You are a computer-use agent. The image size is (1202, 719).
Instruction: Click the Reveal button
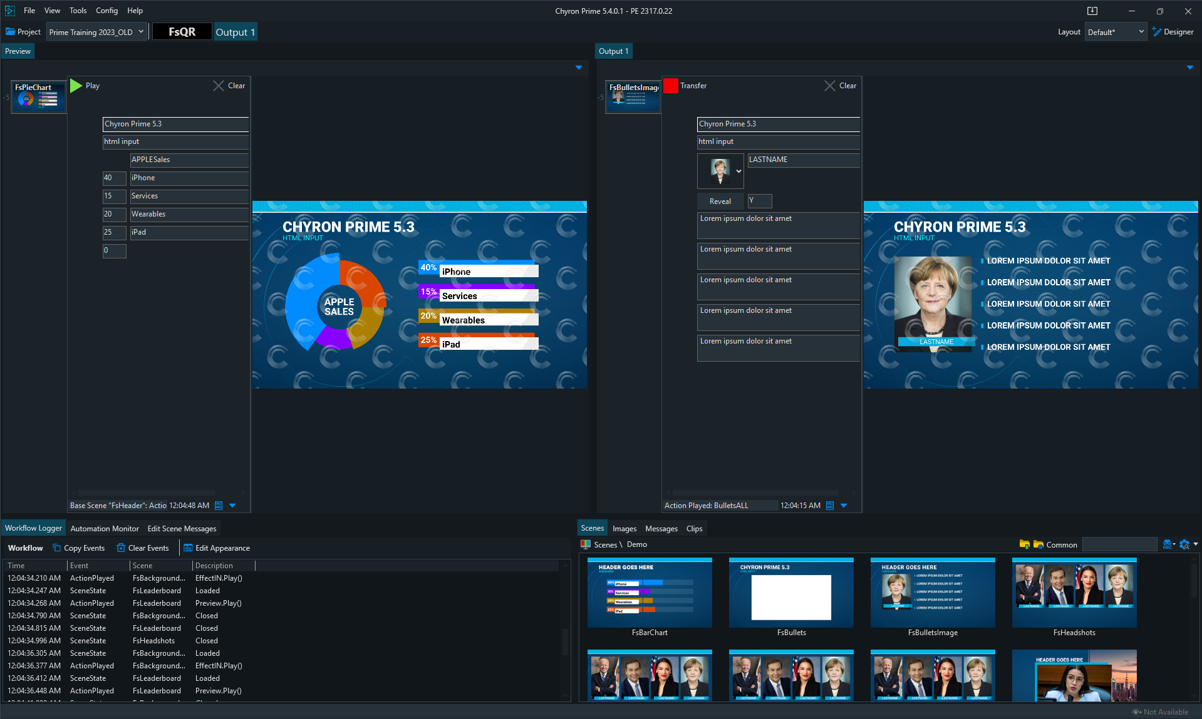point(720,201)
